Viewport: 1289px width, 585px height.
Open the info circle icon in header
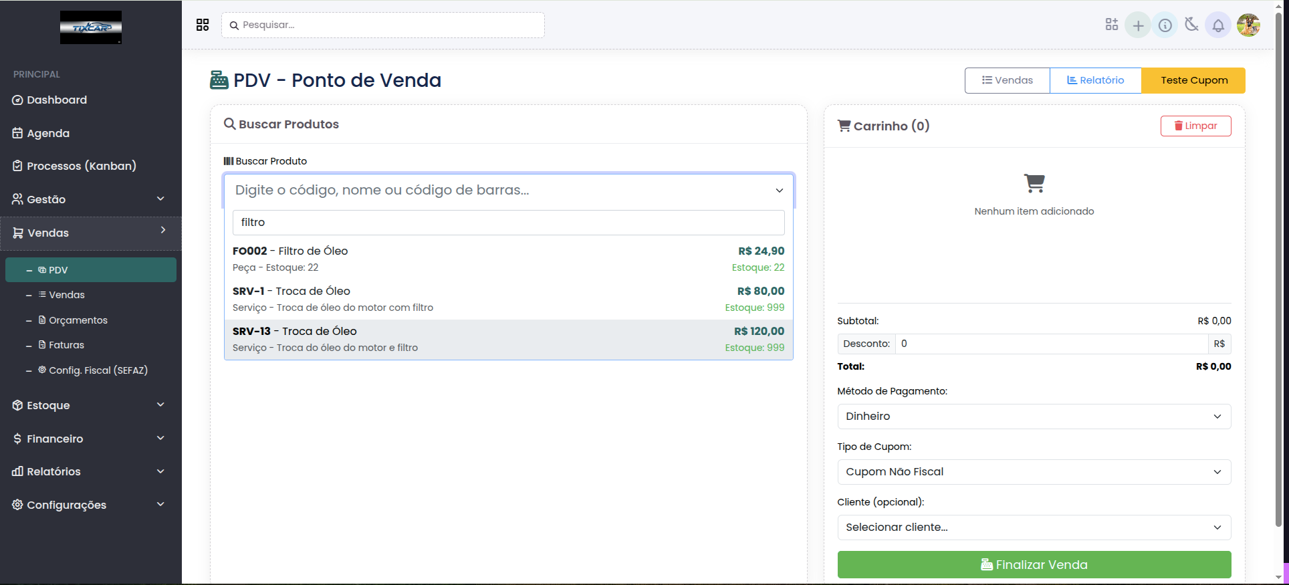tap(1165, 25)
